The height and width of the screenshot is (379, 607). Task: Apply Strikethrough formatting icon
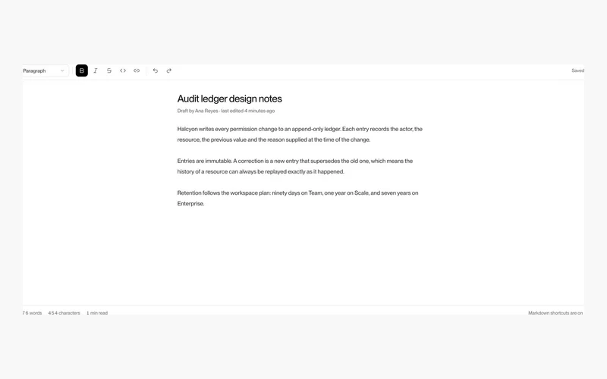click(x=109, y=70)
